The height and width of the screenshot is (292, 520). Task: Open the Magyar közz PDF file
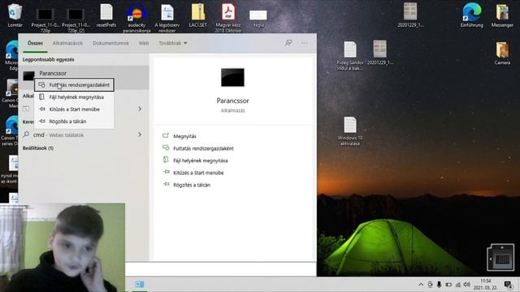[x=228, y=18]
